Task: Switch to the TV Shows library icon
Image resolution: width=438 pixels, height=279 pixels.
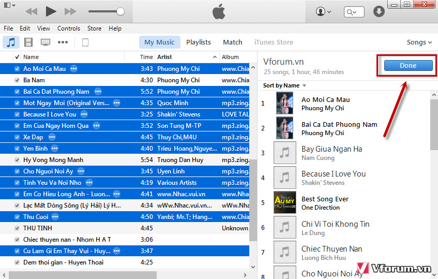Action: (46, 42)
